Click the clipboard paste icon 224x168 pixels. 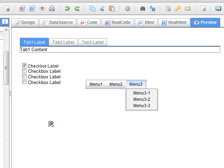pos(112,8)
